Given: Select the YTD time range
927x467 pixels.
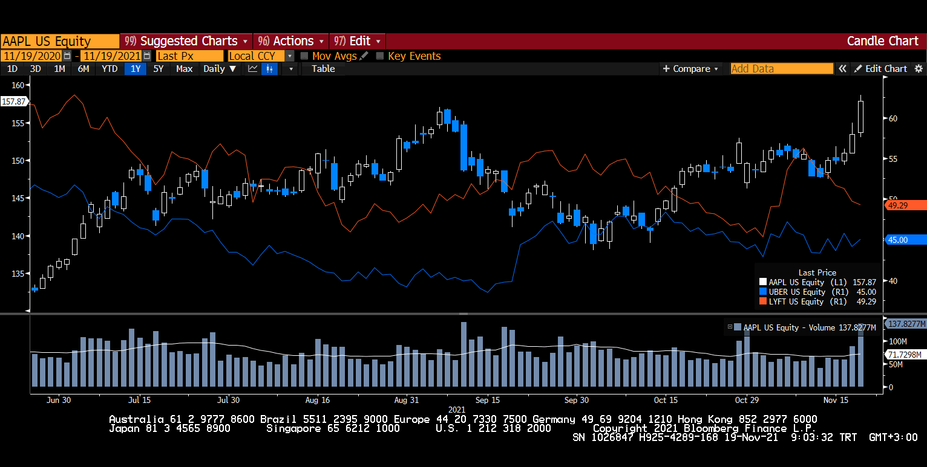Looking at the screenshot, I should tap(110, 69).
